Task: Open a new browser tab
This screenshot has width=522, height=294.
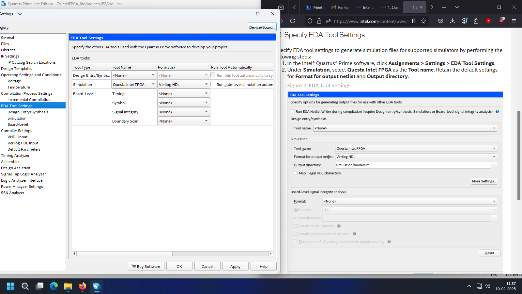Action: (x=444, y=7)
